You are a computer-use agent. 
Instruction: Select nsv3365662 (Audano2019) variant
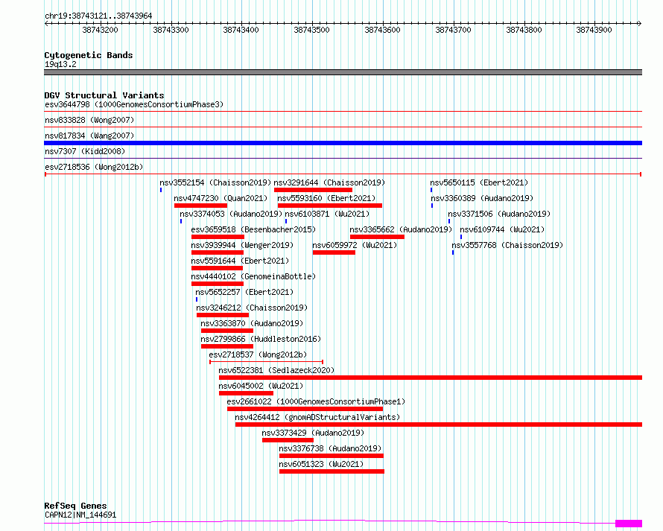tap(401, 229)
